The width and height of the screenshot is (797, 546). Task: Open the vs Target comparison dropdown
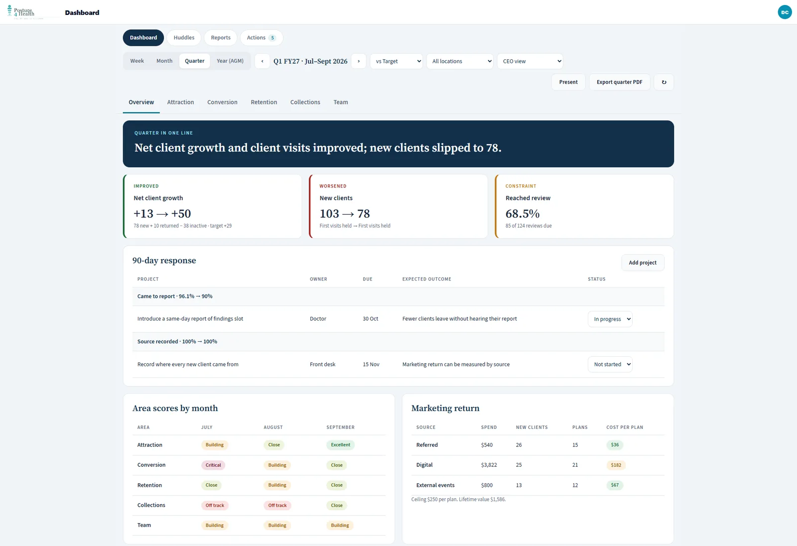(397, 61)
